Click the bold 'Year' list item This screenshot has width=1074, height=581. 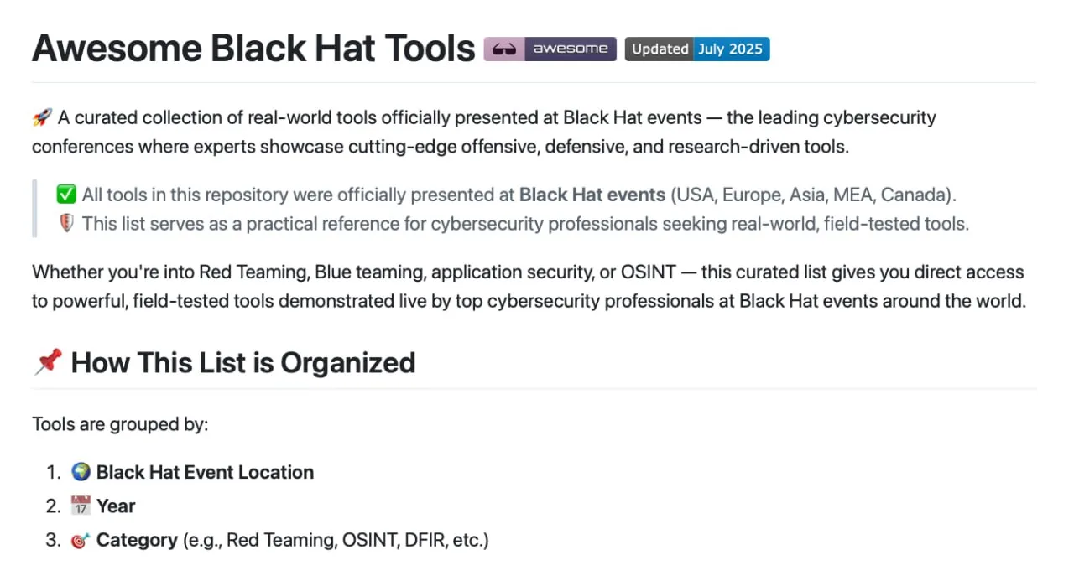(x=116, y=506)
